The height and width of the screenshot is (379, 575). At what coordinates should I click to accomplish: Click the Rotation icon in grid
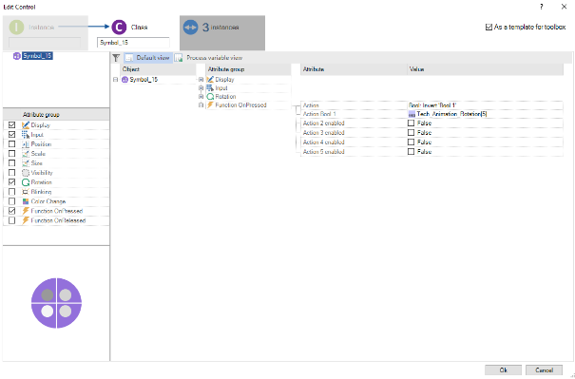tap(210, 97)
